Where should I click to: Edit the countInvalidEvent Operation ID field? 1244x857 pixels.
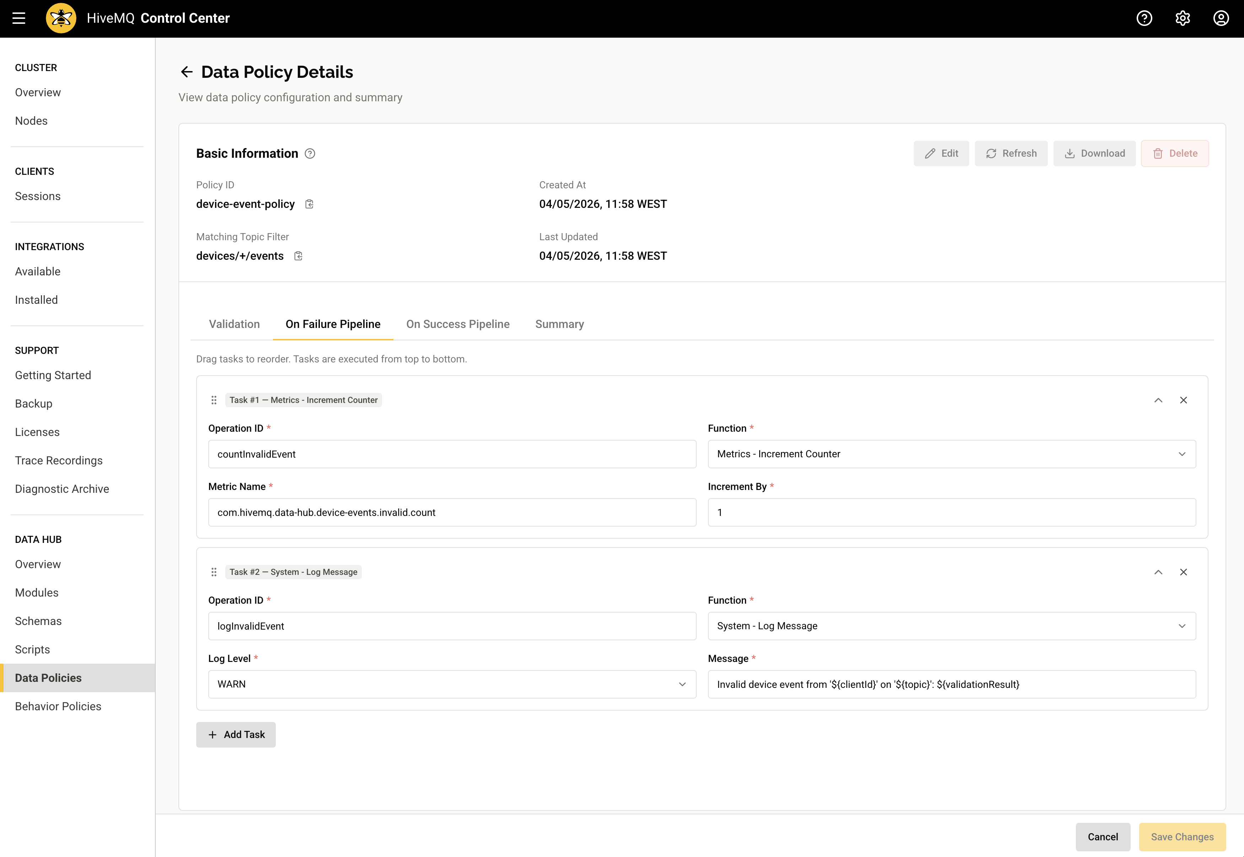click(452, 454)
